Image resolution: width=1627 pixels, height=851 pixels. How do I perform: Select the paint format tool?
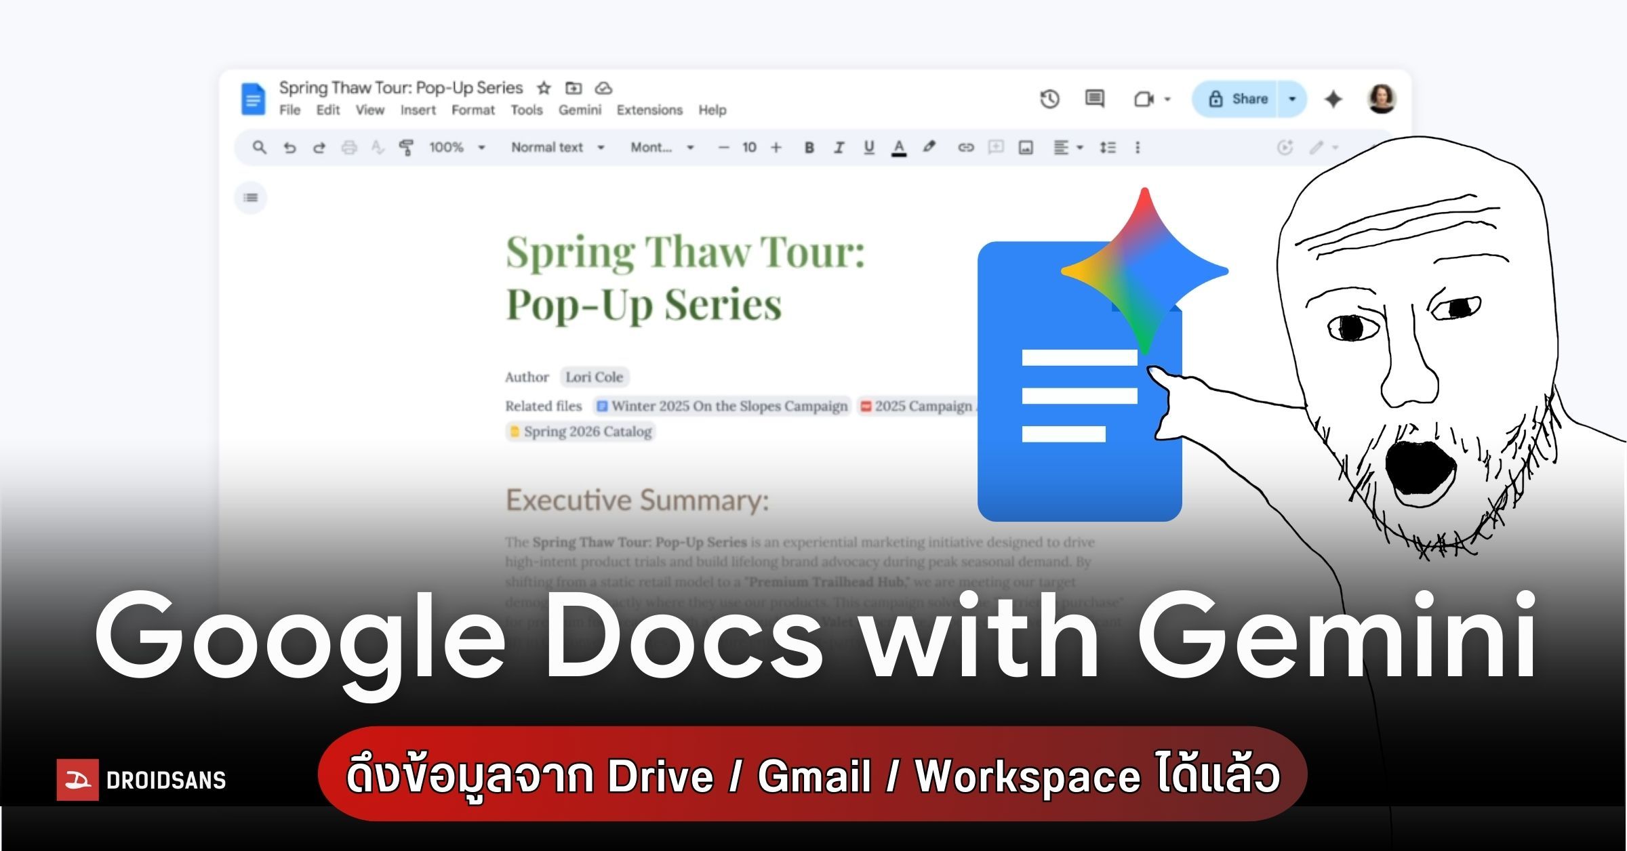pos(407,147)
